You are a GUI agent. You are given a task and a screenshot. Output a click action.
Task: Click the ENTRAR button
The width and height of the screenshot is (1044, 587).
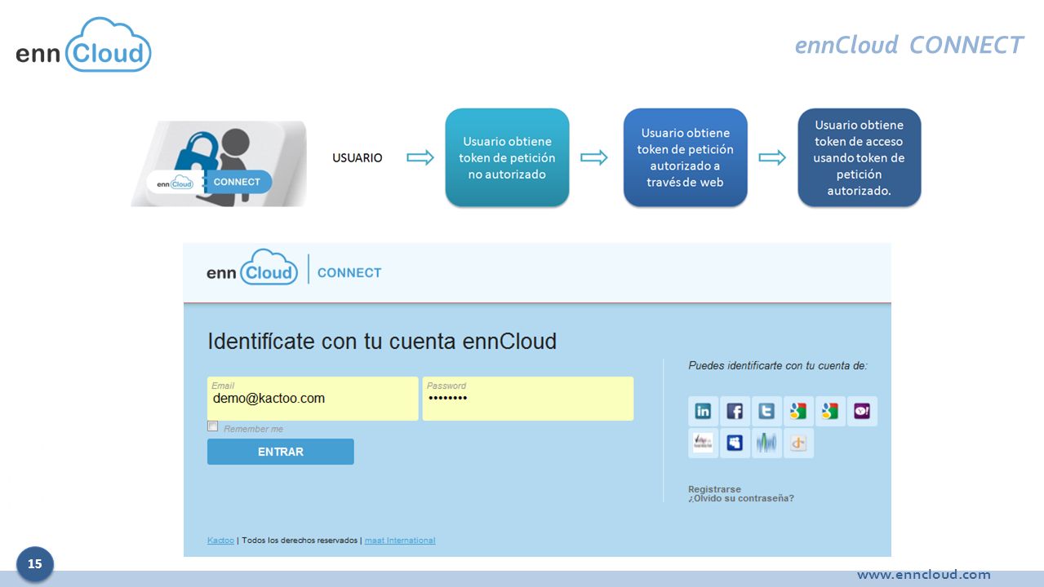pyautogui.click(x=281, y=452)
